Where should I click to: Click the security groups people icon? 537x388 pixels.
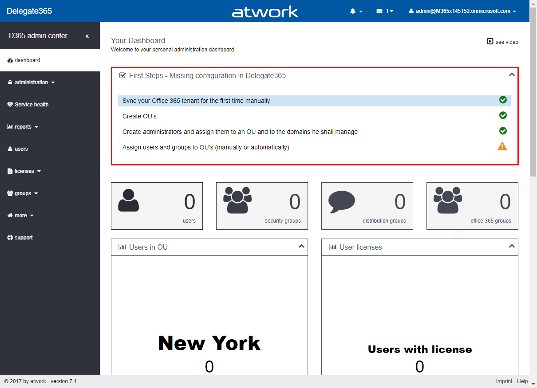[237, 200]
